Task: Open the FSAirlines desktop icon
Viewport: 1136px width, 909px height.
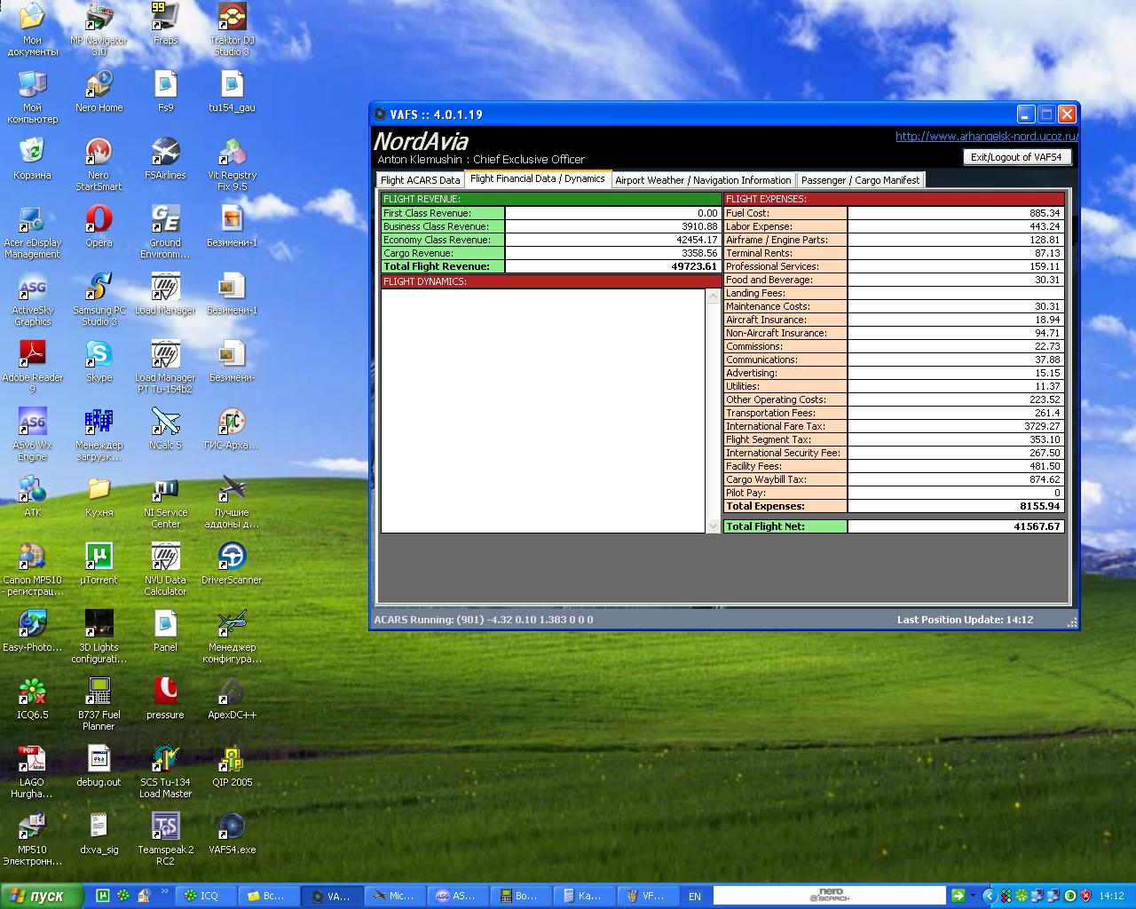Action: pos(165,158)
